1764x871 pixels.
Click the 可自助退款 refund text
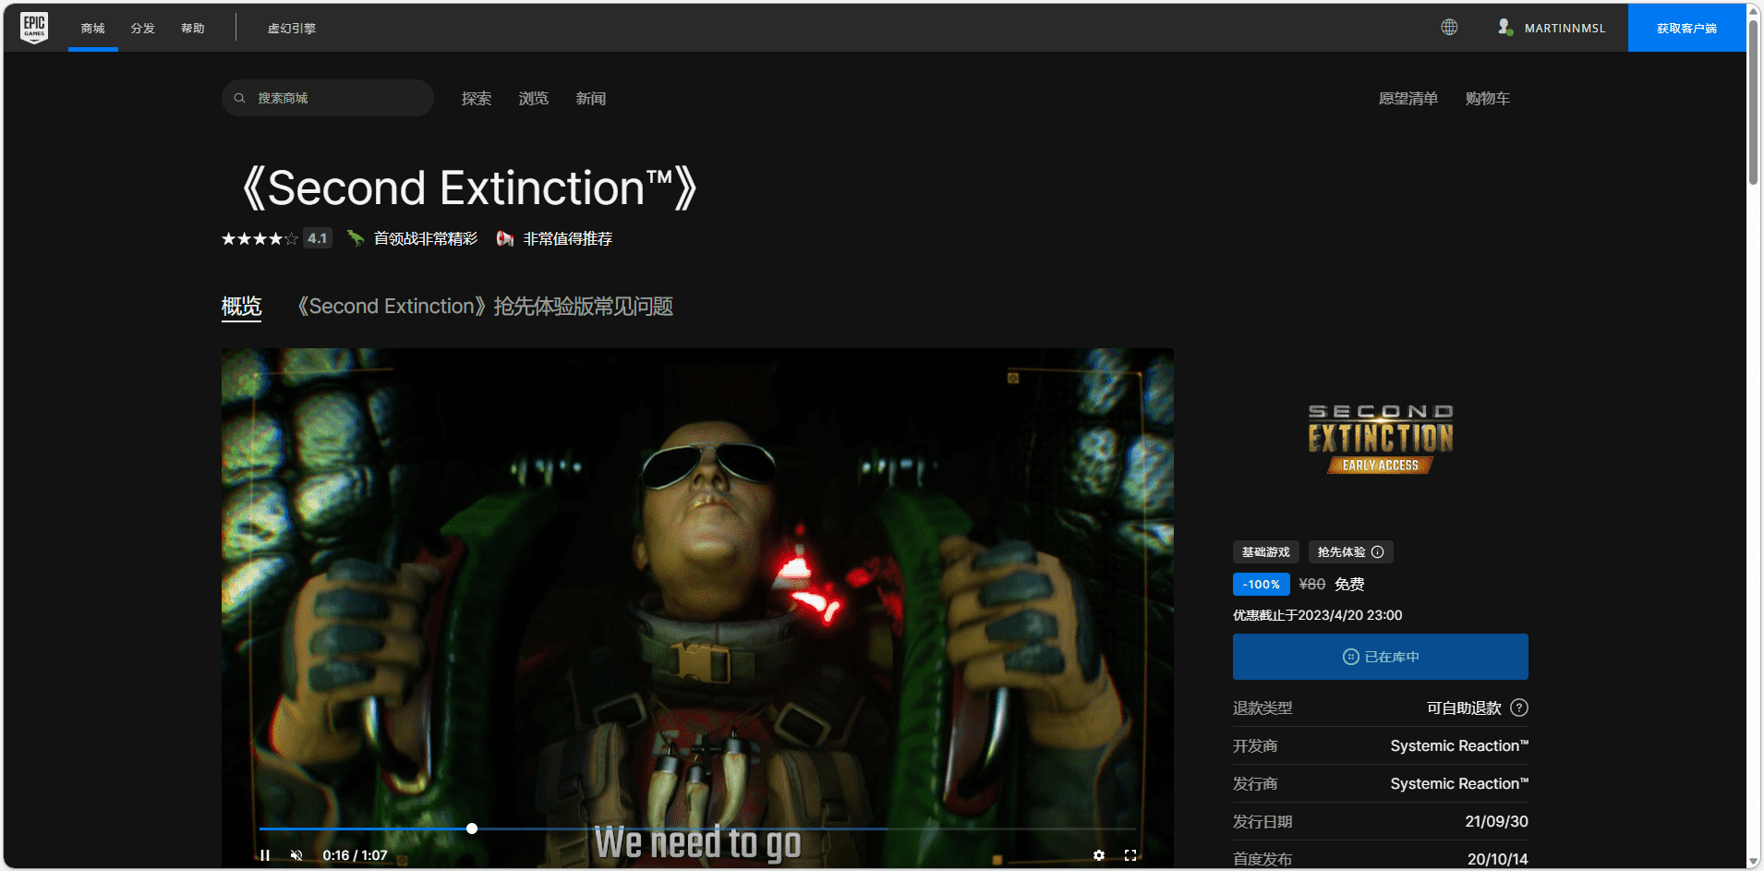click(x=1464, y=708)
